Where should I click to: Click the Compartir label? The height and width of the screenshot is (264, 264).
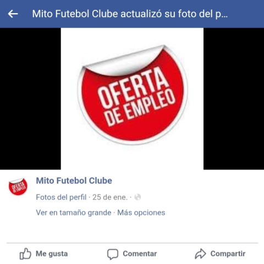228,254
